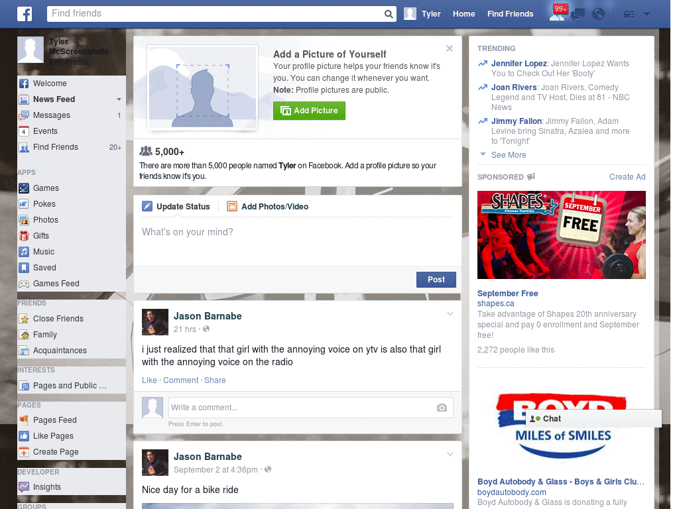Image resolution: width=679 pixels, height=509 pixels.
Task: Open the account menu dropdown arrow
Action: pyautogui.click(x=647, y=15)
